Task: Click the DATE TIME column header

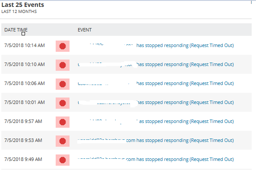Action: point(16,30)
